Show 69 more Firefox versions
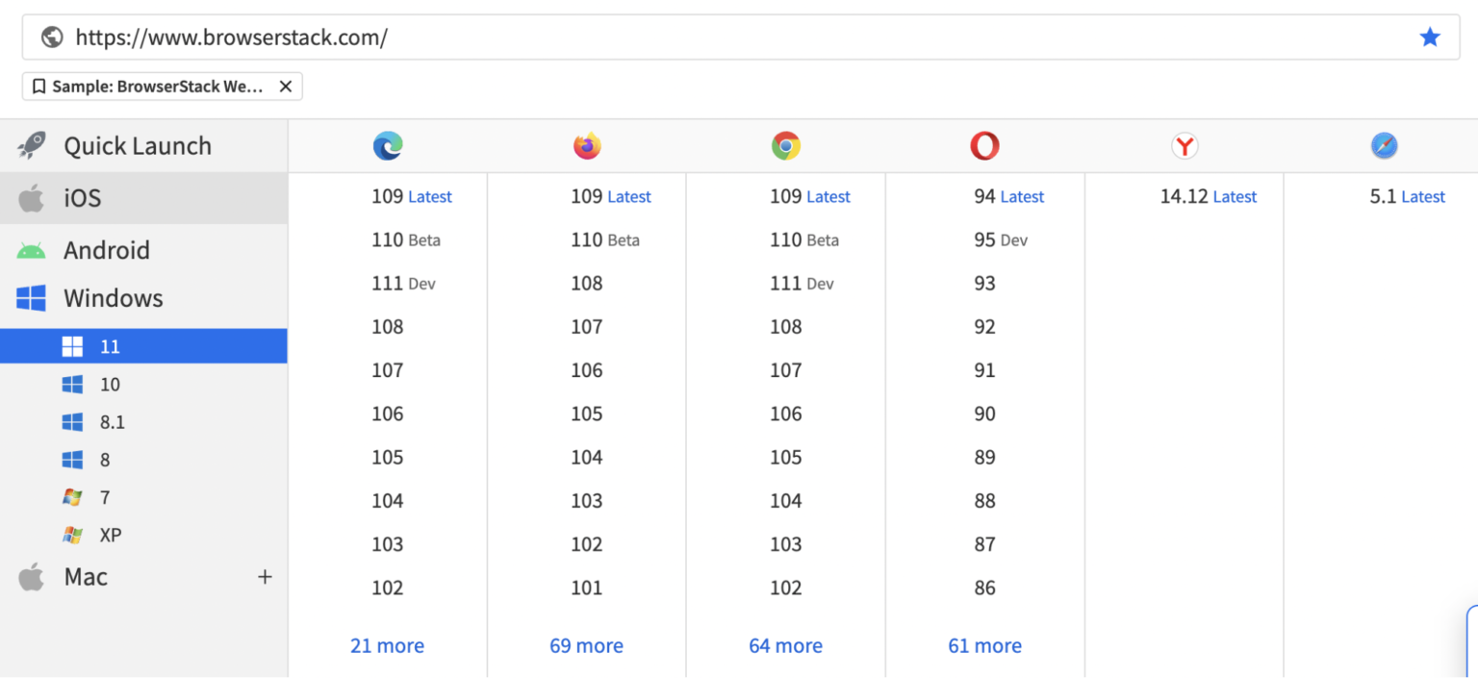This screenshot has width=1478, height=678. pyautogui.click(x=586, y=645)
